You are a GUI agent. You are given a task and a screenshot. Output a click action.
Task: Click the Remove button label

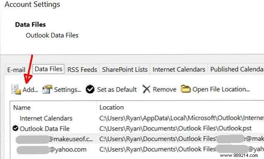(165, 89)
